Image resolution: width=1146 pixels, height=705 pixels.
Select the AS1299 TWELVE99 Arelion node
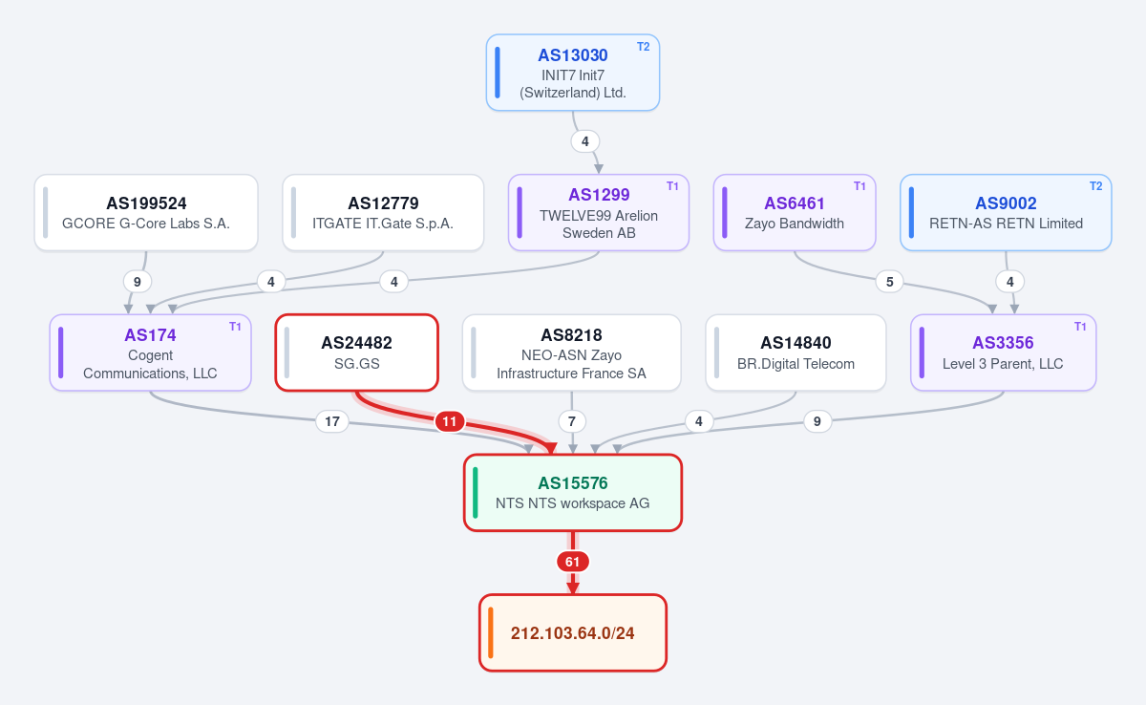pos(599,213)
